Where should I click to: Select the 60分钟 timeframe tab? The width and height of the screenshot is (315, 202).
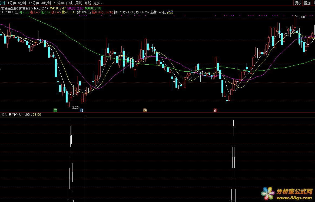[59, 3]
